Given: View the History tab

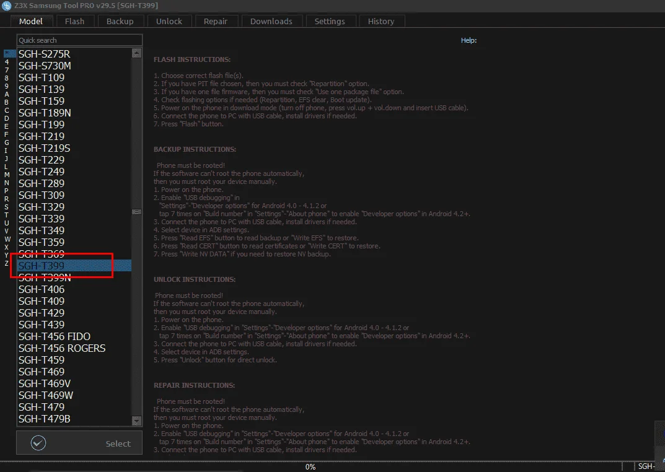Looking at the screenshot, I should (x=381, y=21).
